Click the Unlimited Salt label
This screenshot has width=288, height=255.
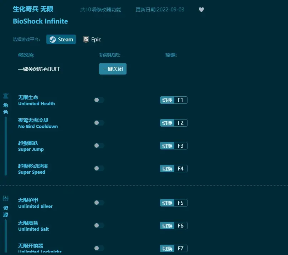34,229
